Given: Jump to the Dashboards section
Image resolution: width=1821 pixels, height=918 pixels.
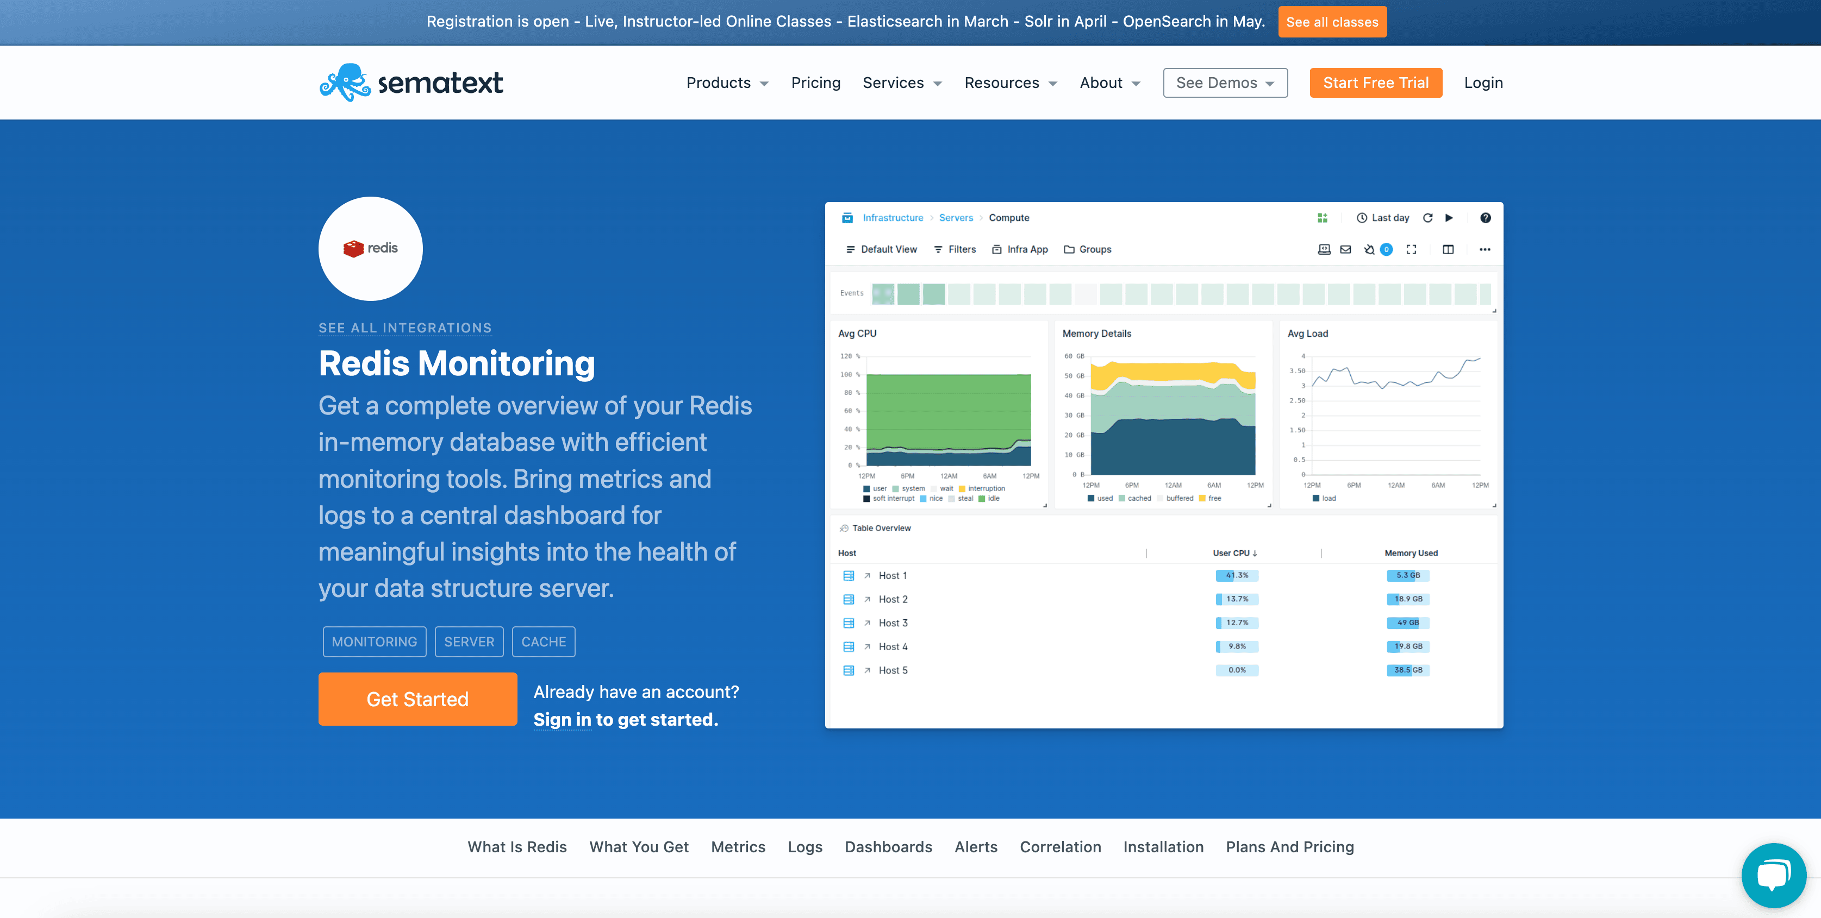Looking at the screenshot, I should (888, 847).
